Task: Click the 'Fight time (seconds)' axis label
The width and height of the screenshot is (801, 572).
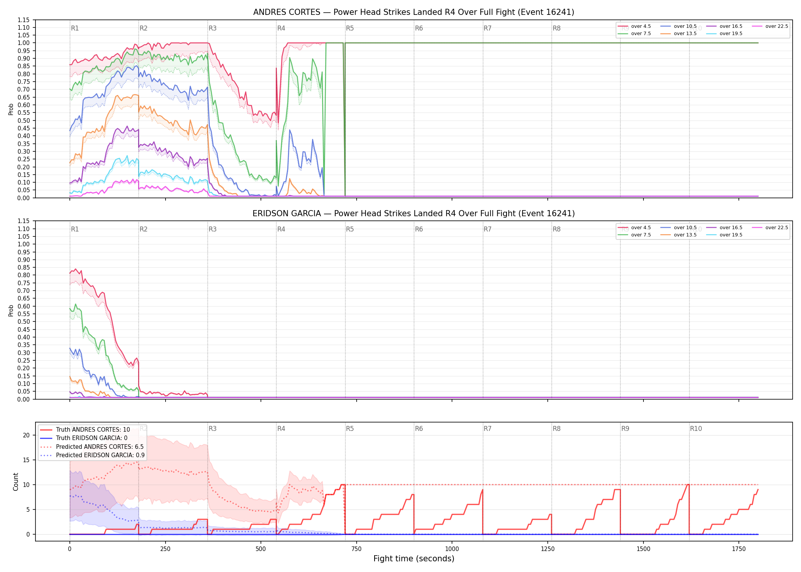Action: [x=414, y=559]
